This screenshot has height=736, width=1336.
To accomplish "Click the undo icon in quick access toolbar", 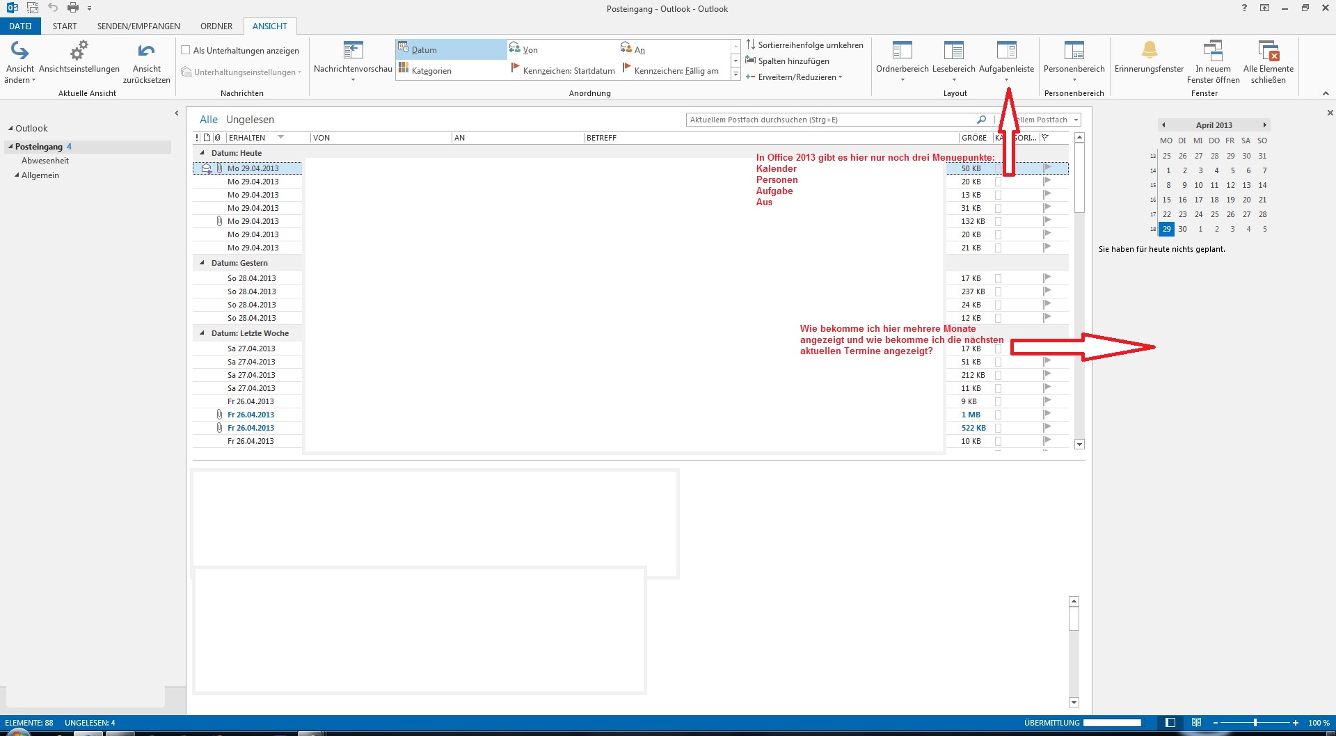I will click(x=53, y=8).
